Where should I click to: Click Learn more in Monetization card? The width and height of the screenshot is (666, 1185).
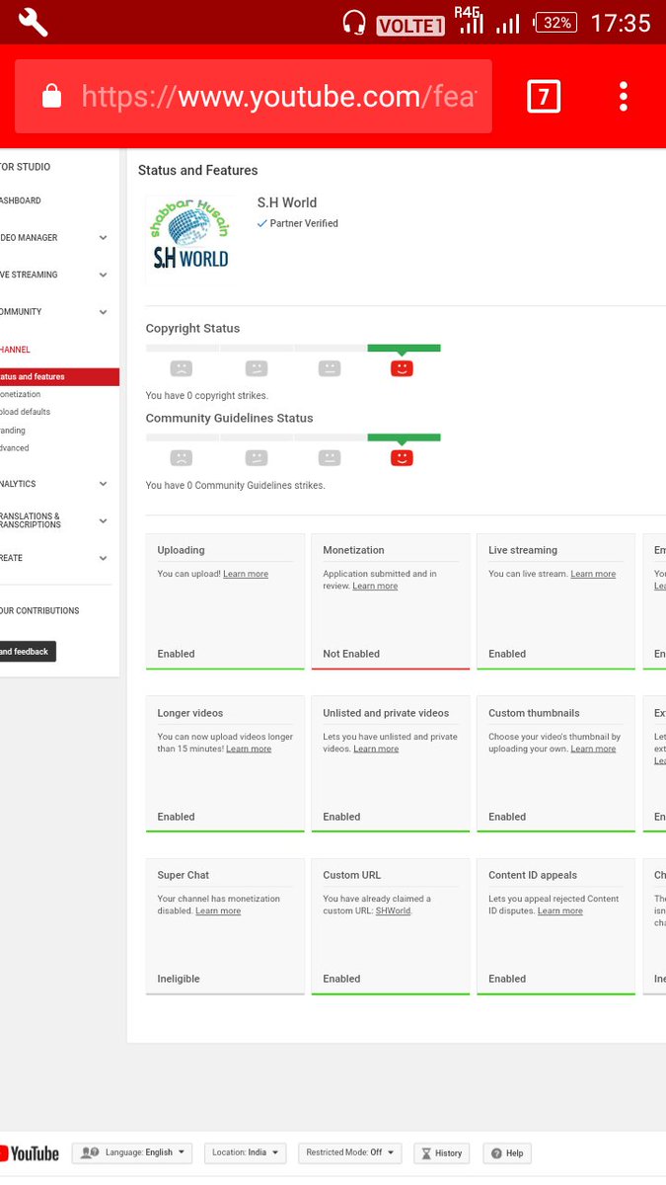pyautogui.click(x=375, y=587)
